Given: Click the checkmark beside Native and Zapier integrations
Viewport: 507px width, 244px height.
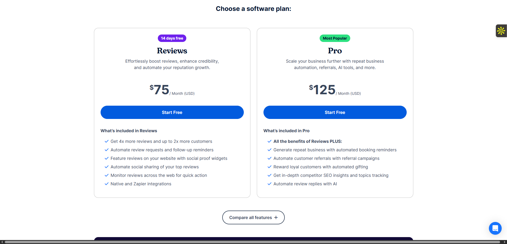Looking at the screenshot, I should click(x=106, y=184).
